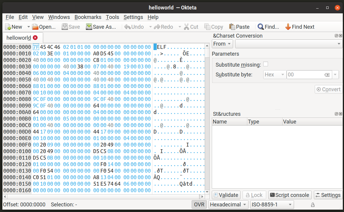Open the ISO-8859-1 encoding dropdown
This screenshot has height=212, width=344.
click(x=272, y=205)
